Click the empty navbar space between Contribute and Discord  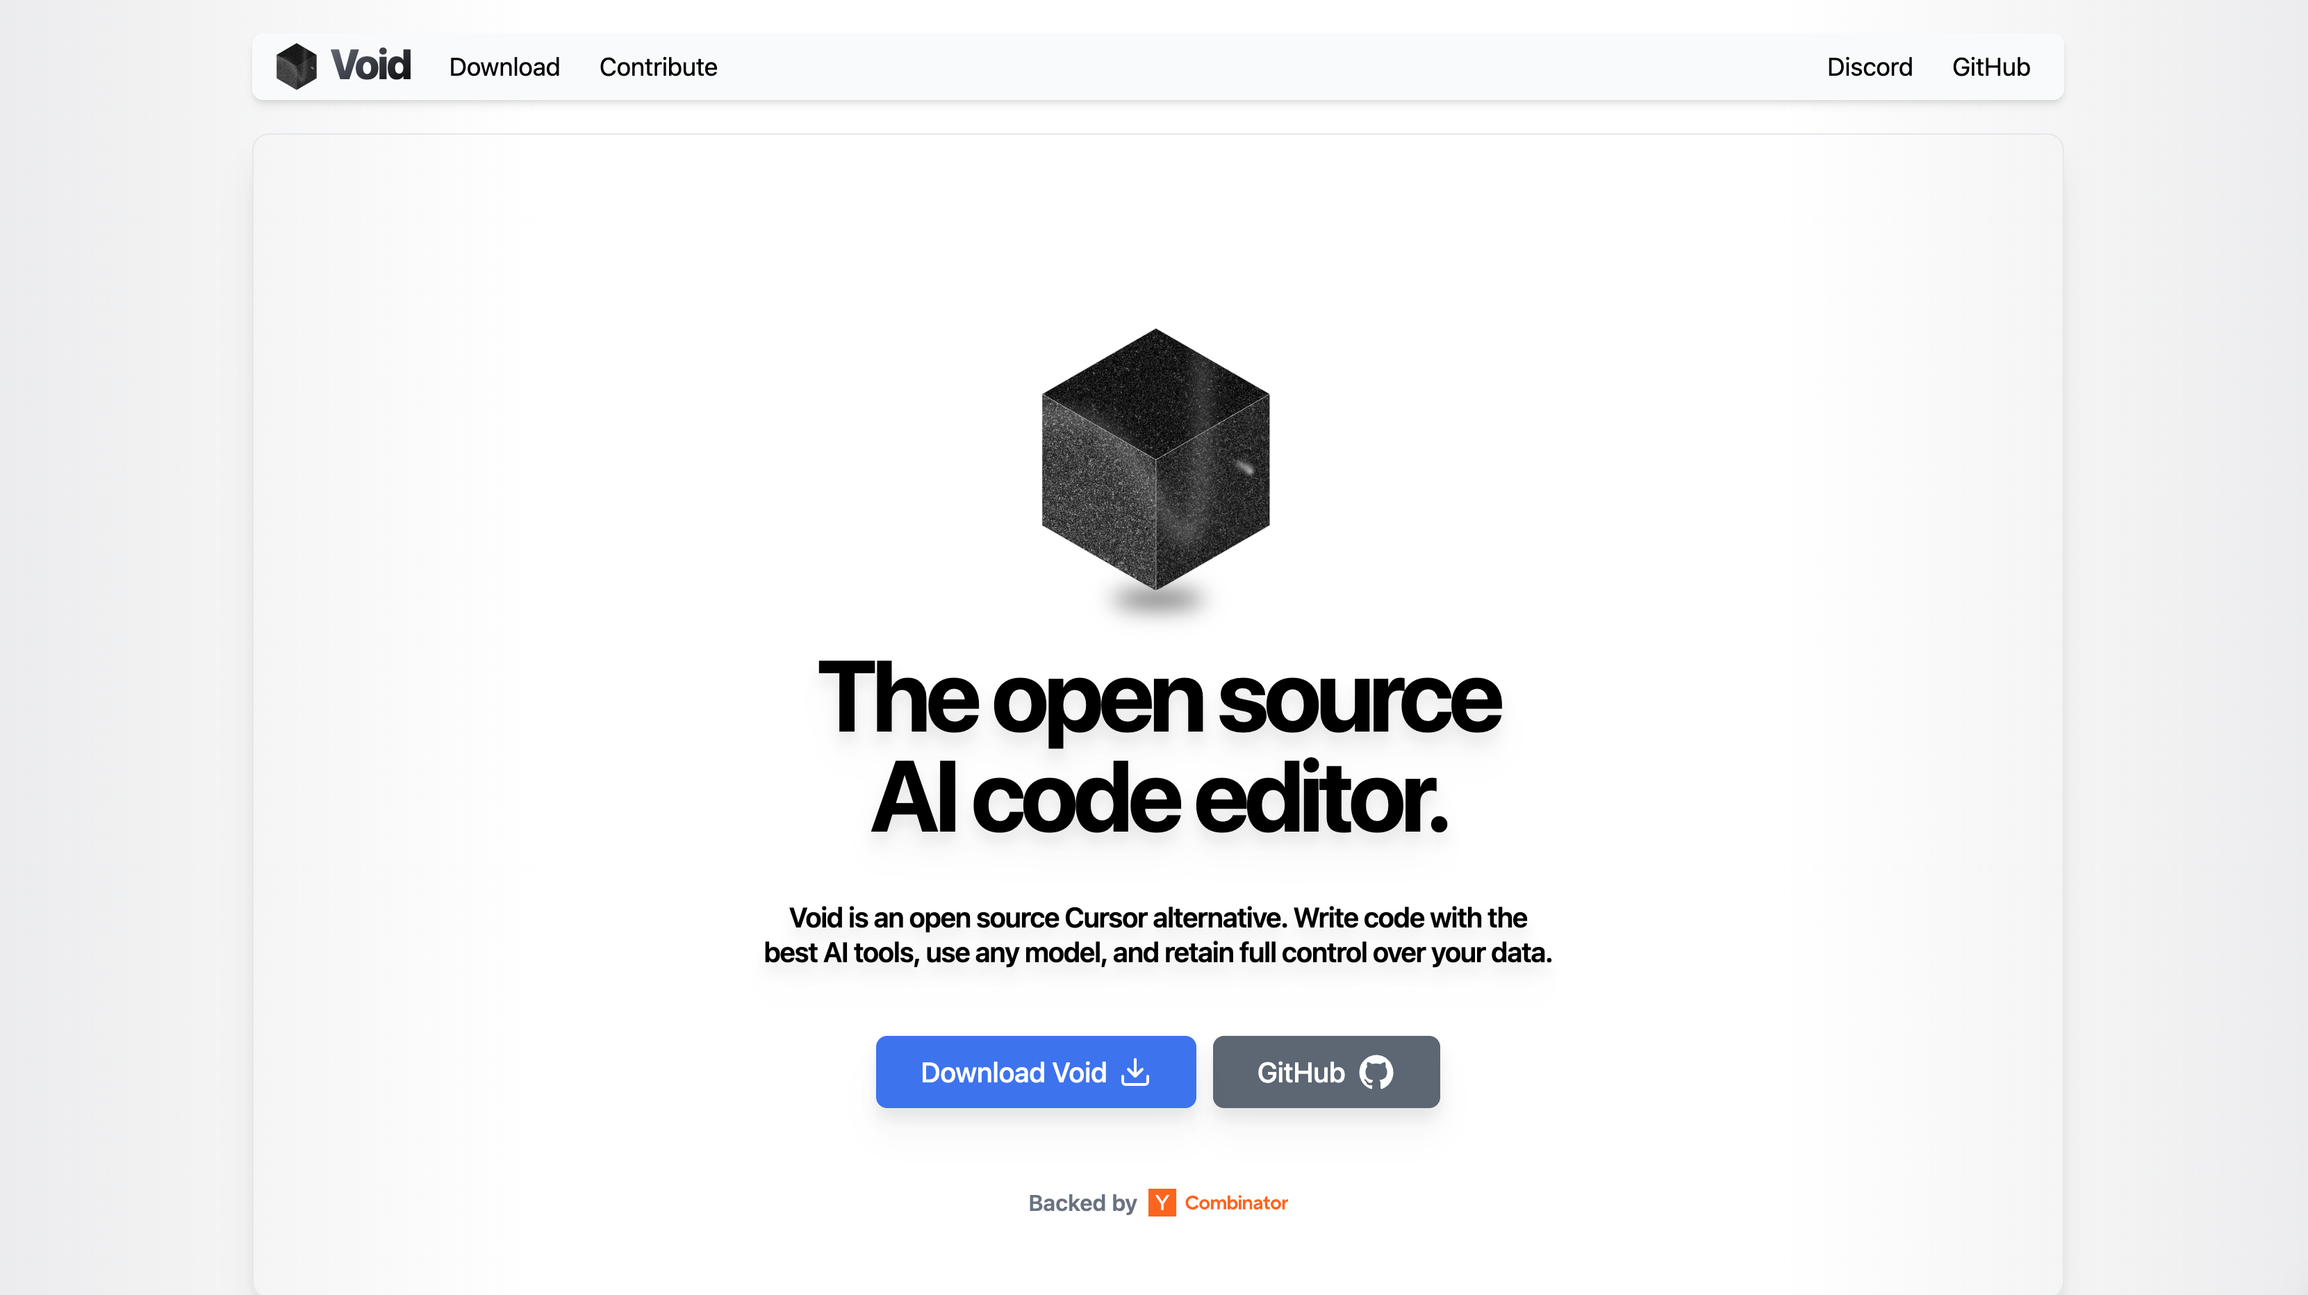1272,66
